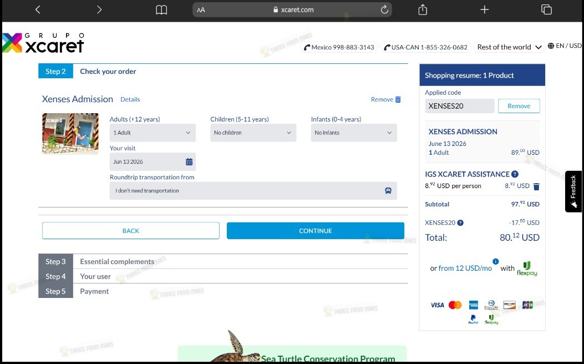The height and width of the screenshot is (364, 584).
Task: Reload the page using refresh icon
Action: point(384,9)
